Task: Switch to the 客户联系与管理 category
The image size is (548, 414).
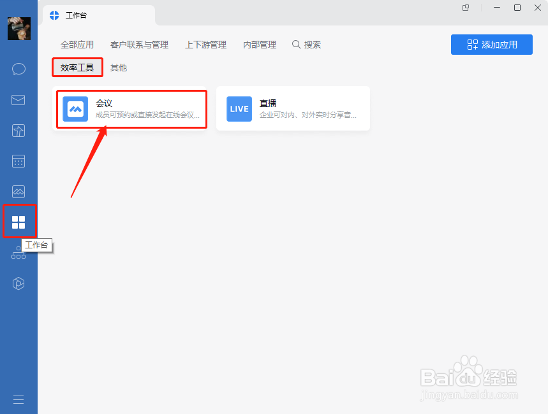Action: [139, 45]
